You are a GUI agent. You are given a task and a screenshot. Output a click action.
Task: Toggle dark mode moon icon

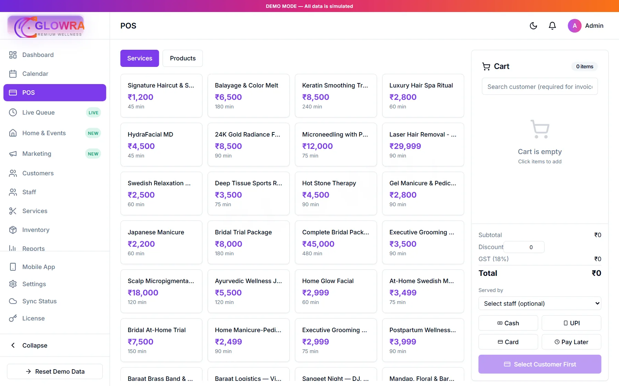533,26
